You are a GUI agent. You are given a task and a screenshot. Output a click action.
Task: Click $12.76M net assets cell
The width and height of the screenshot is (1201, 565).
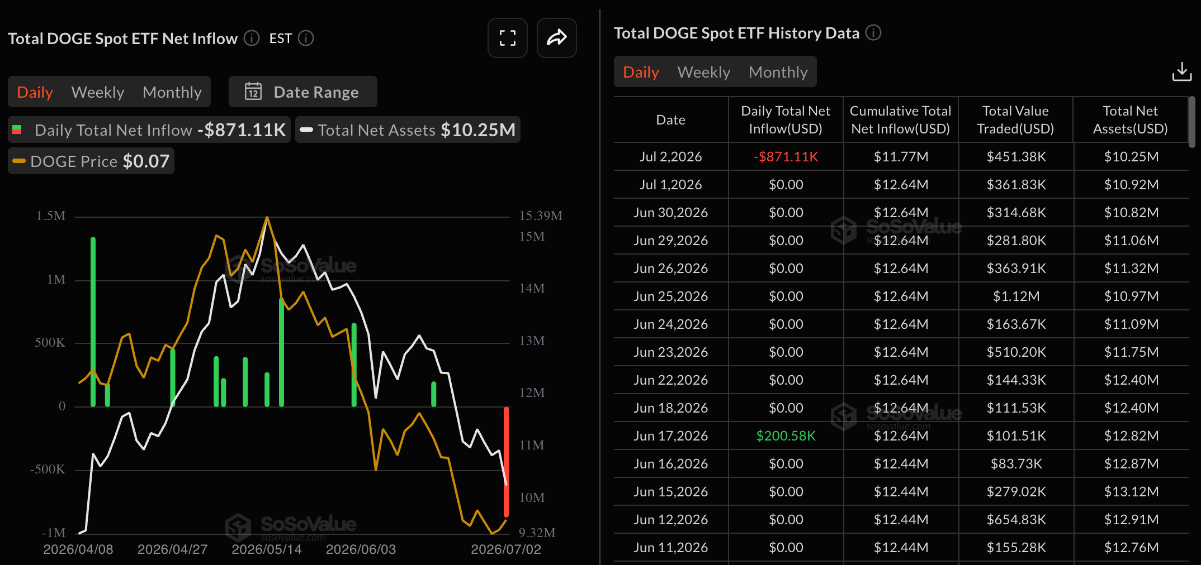coord(1131,548)
